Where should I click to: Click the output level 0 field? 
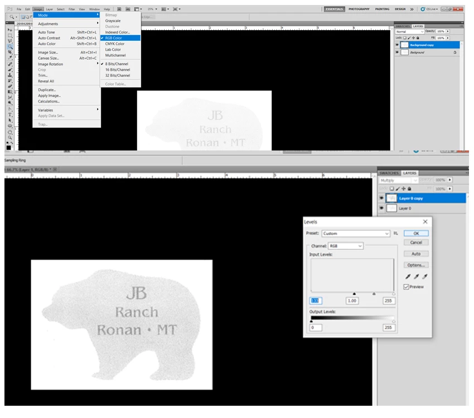point(316,327)
